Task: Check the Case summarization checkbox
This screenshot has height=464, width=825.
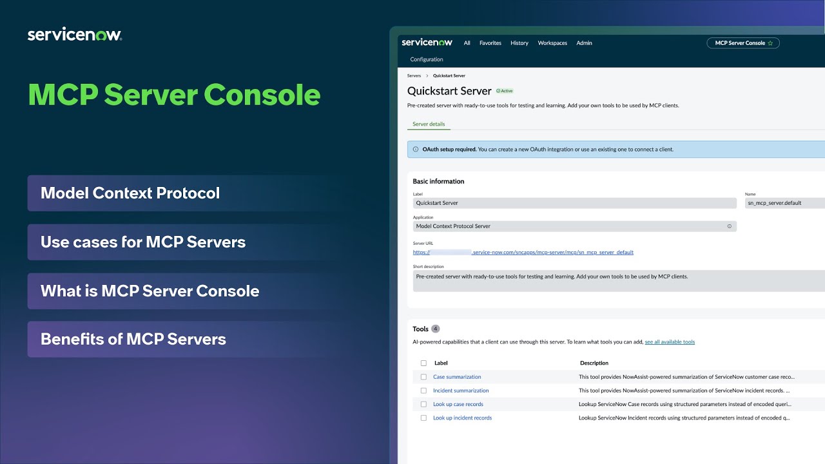Action: click(423, 376)
